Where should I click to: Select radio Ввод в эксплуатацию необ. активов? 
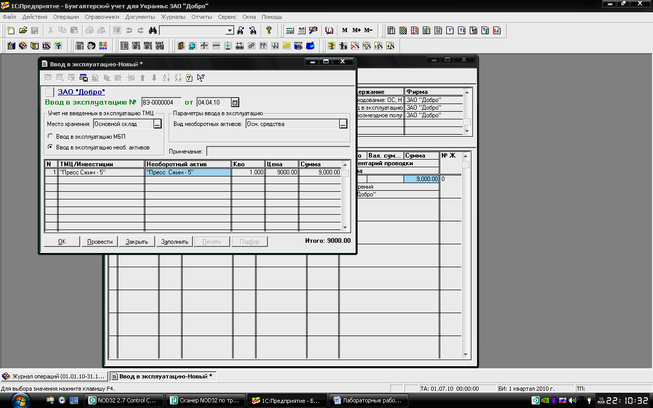click(50, 147)
